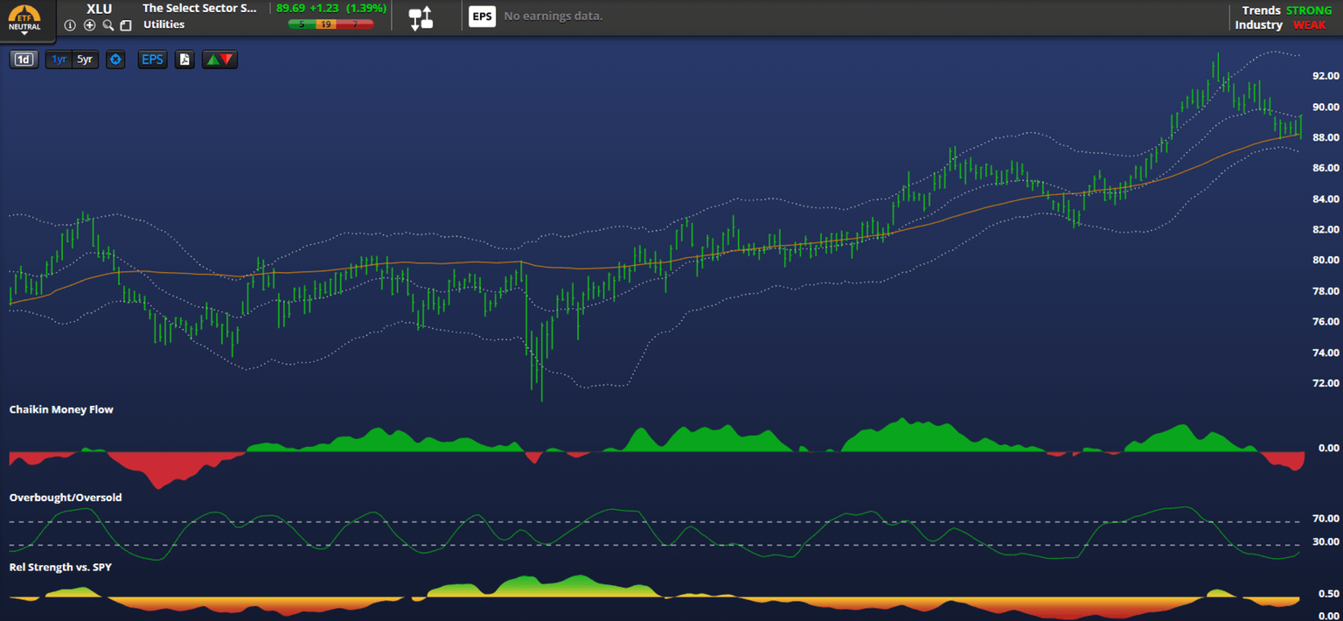
Task: Toggle the 1d interval button
Action: pyautogui.click(x=24, y=59)
